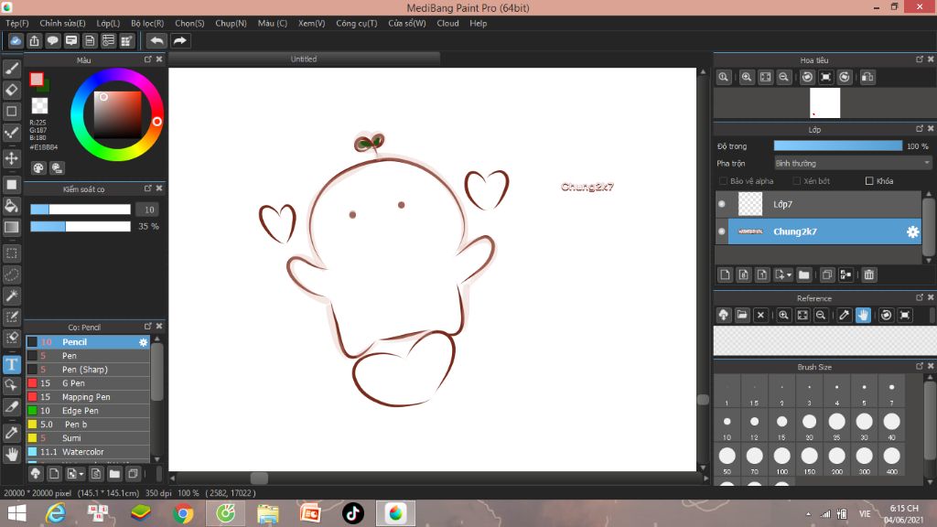937x527 pixels.
Task: Toggle Xén bớt clipping checkbox
Action: point(797,181)
